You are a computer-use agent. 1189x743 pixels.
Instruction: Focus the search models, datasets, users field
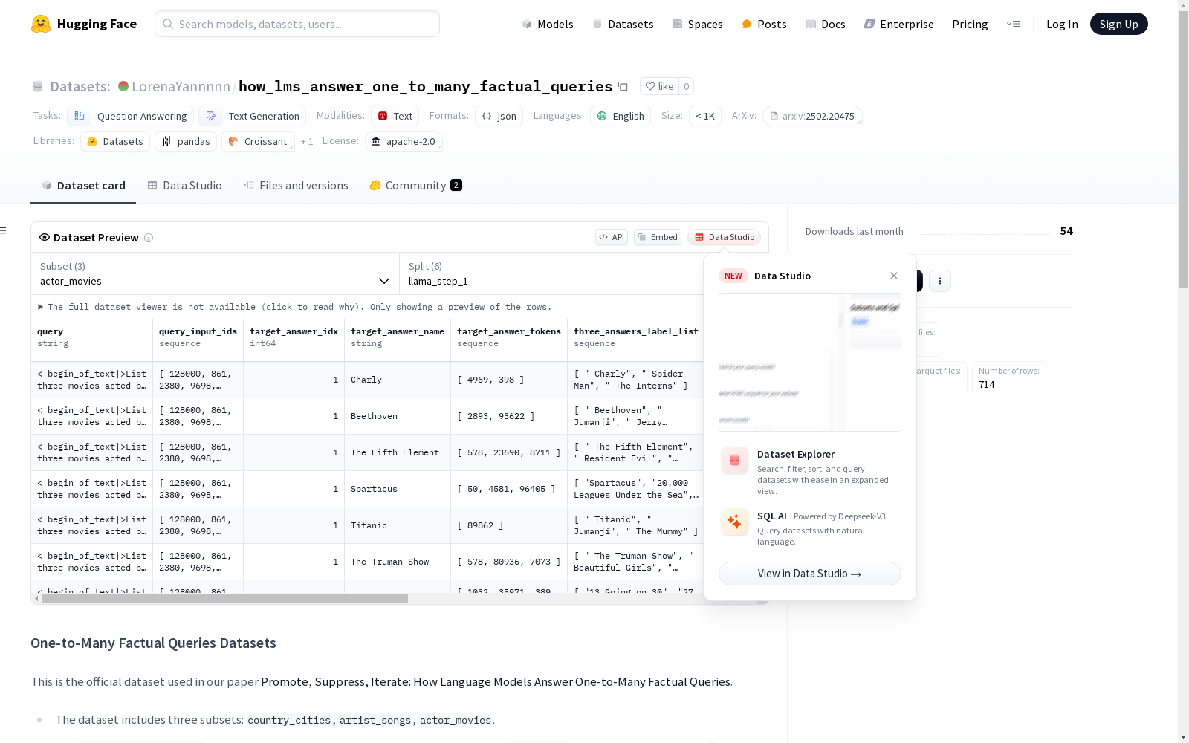click(x=297, y=24)
